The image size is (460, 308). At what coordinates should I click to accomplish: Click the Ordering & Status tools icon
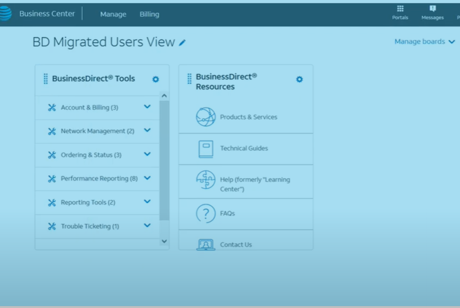(x=52, y=155)
